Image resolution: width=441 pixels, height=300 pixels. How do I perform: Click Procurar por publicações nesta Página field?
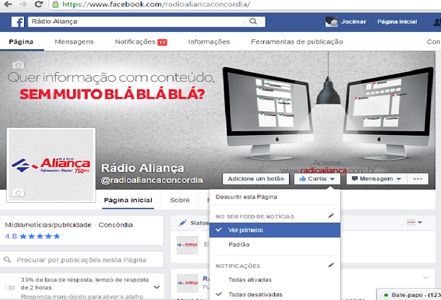[x=82, y=260]
